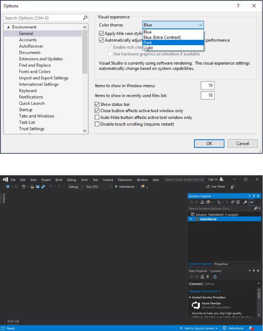Toggle Automatically adjust visual experience checkbox
This screenshot has height=331, width=263.
point(102,40)
